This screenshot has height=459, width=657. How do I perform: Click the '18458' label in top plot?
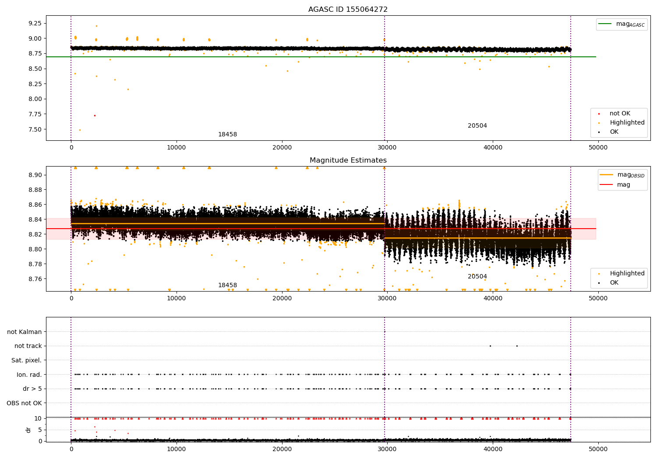pyautogui.click(x=227, y=135)
